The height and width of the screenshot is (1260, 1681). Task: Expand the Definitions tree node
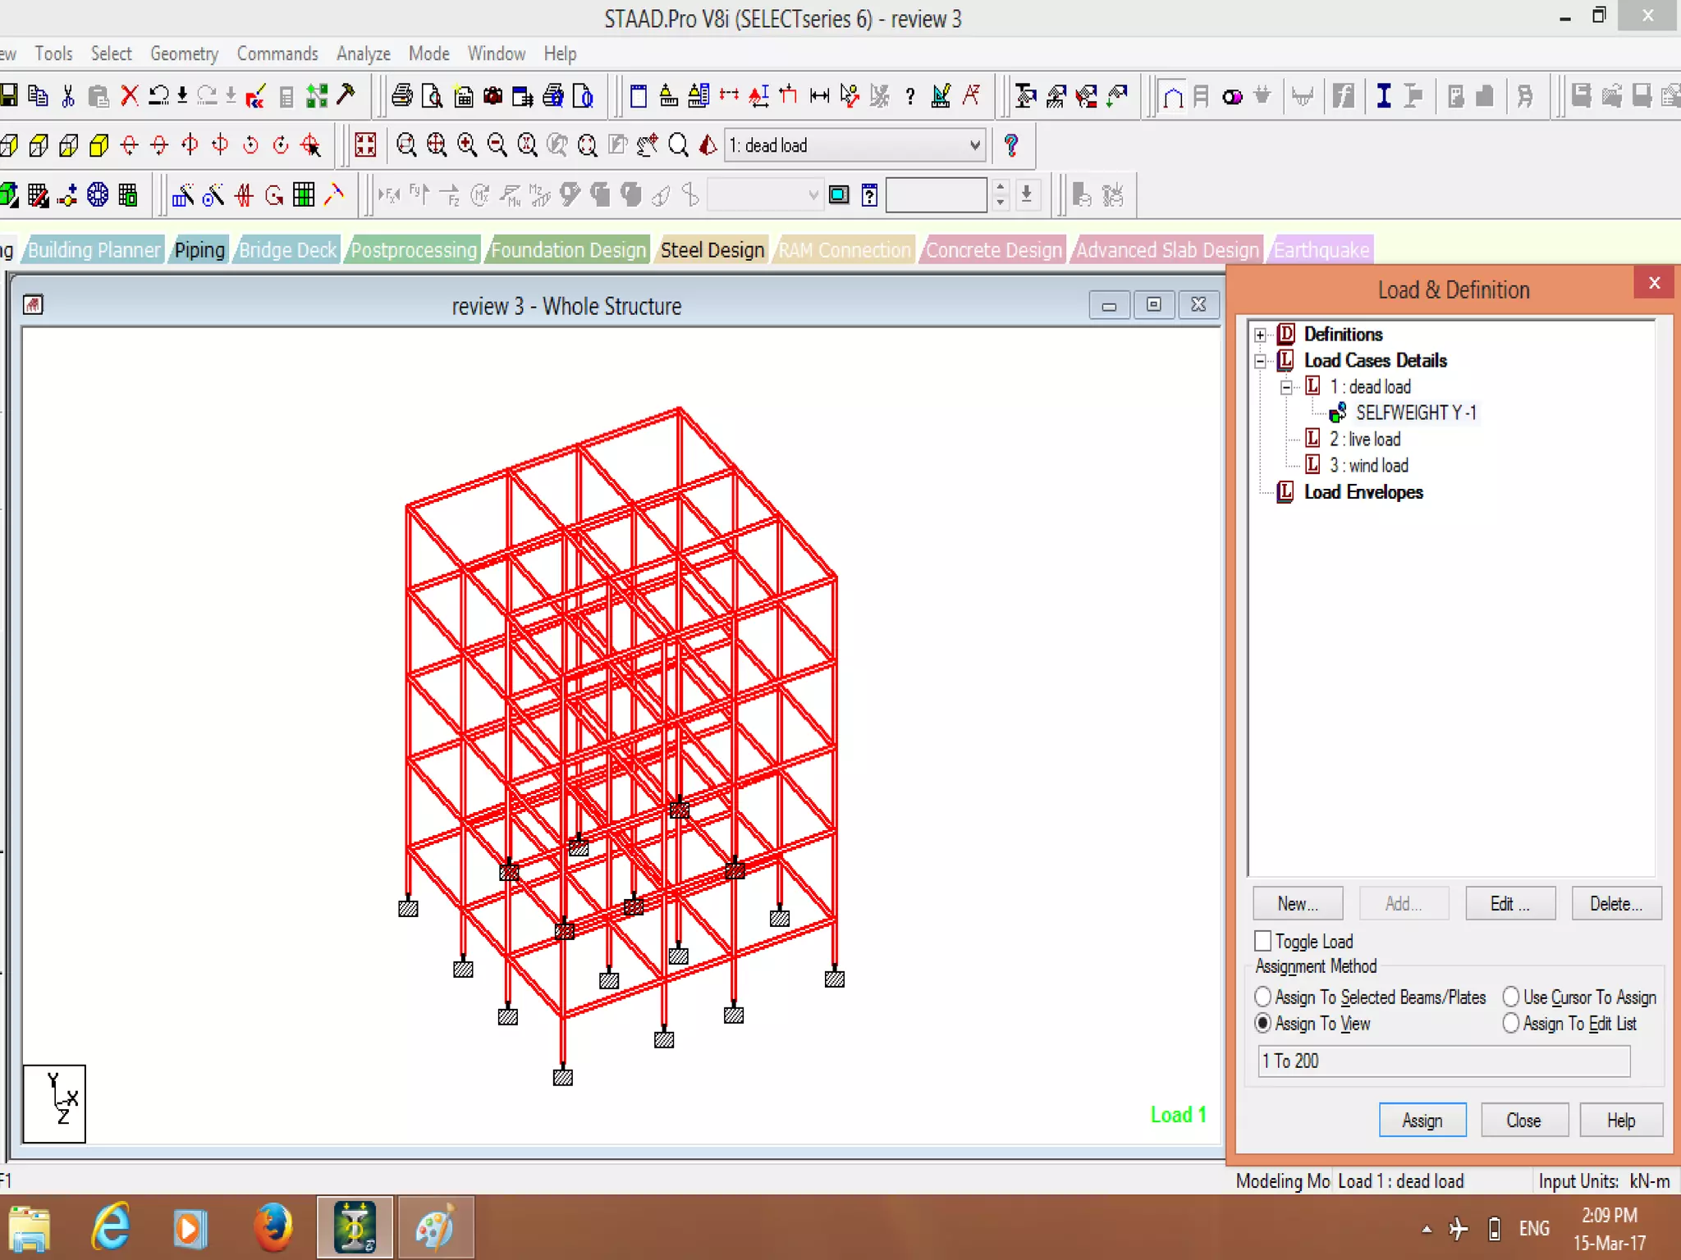1260,335
